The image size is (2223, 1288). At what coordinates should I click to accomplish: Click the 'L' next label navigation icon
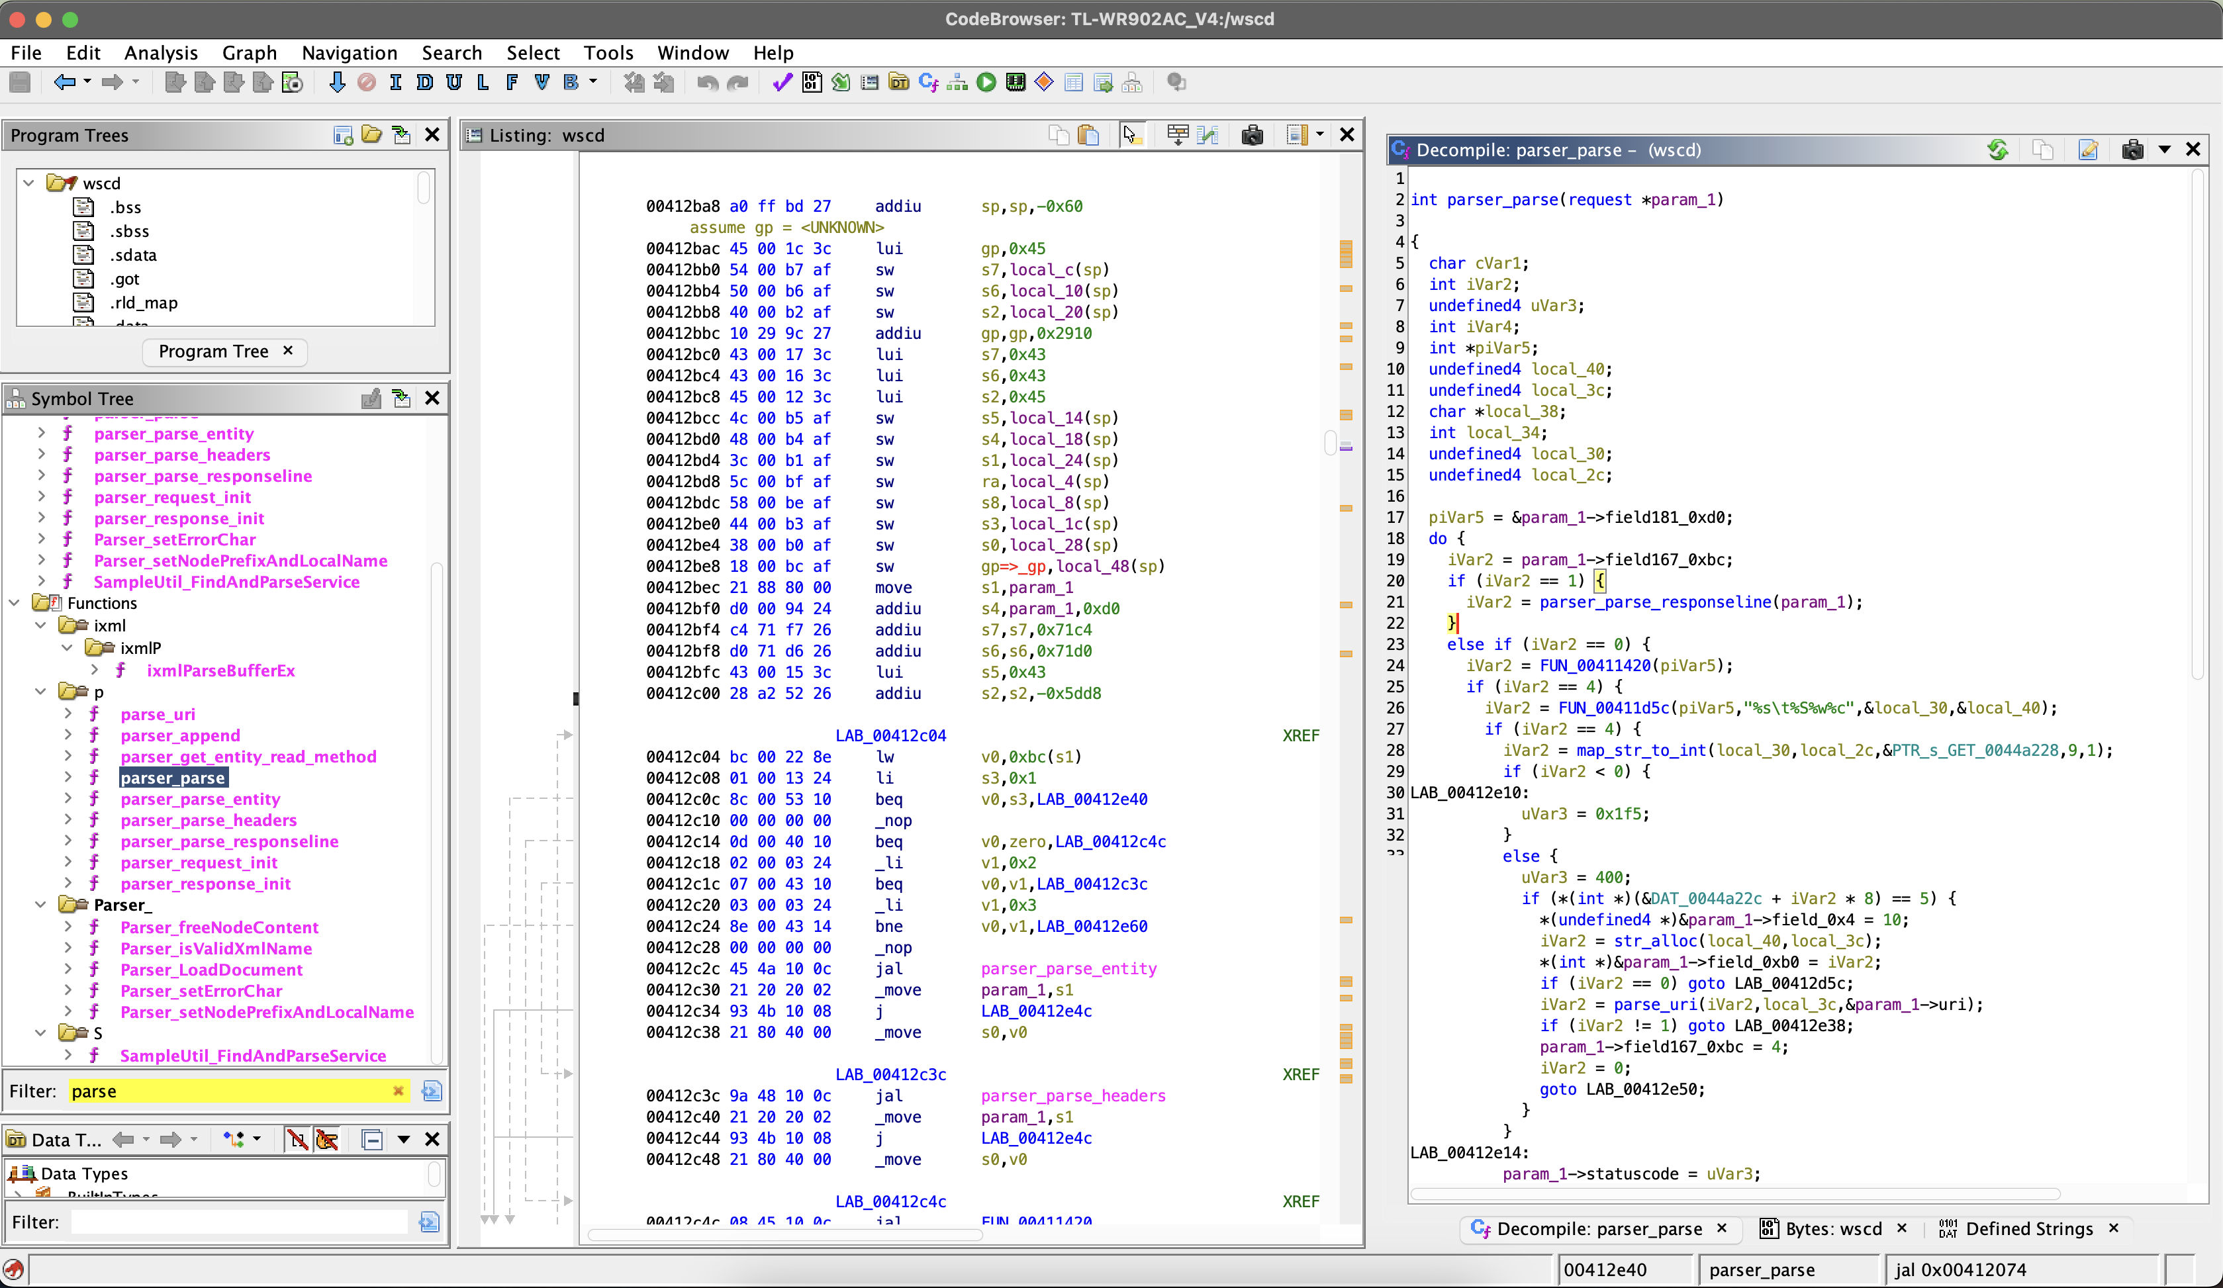[483, 82]
